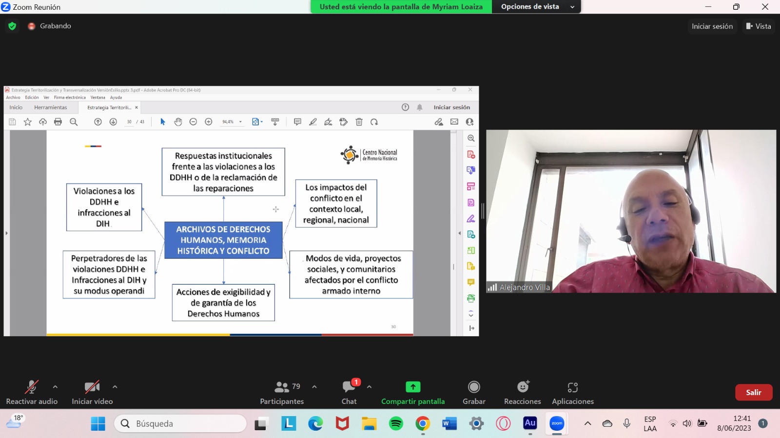Click the page number field showing 30
Image resolution: width=780 pixels, height=438 pixels.
click(129, 122)
